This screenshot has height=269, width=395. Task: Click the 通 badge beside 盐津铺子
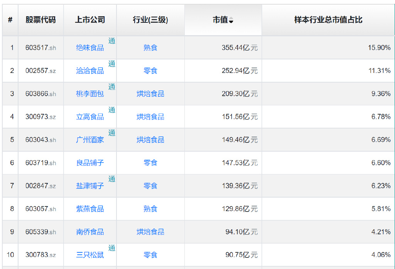point(112,179)
